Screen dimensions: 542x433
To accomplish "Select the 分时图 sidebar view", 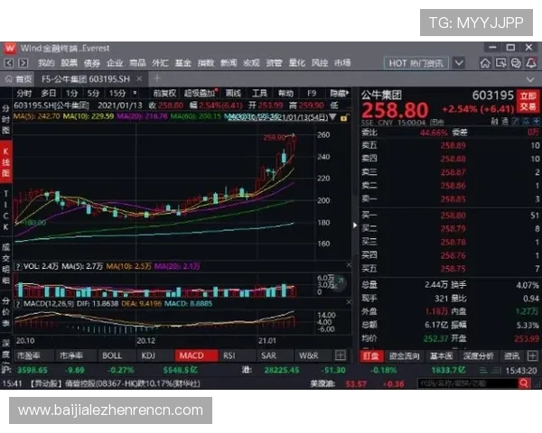I will pyautogui.click(x=5, y=119).
